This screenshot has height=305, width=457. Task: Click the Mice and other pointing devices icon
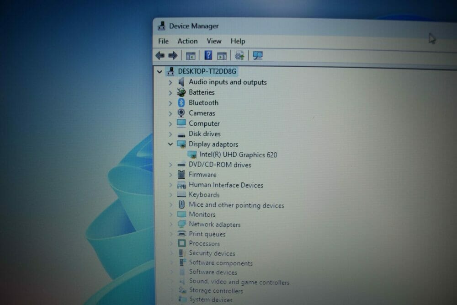point(181,204)
